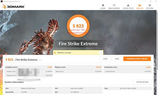Viewport: 158px width, 95px height.
Task: Click the Fire Strike Extreme banner title
Action: click(x=78, y=44)
